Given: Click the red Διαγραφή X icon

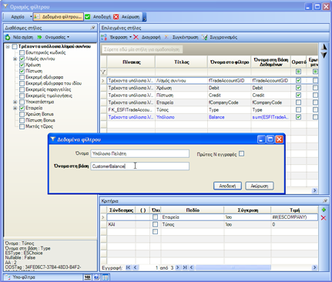Looking at the screenshot, I should (x=136, y=37).
